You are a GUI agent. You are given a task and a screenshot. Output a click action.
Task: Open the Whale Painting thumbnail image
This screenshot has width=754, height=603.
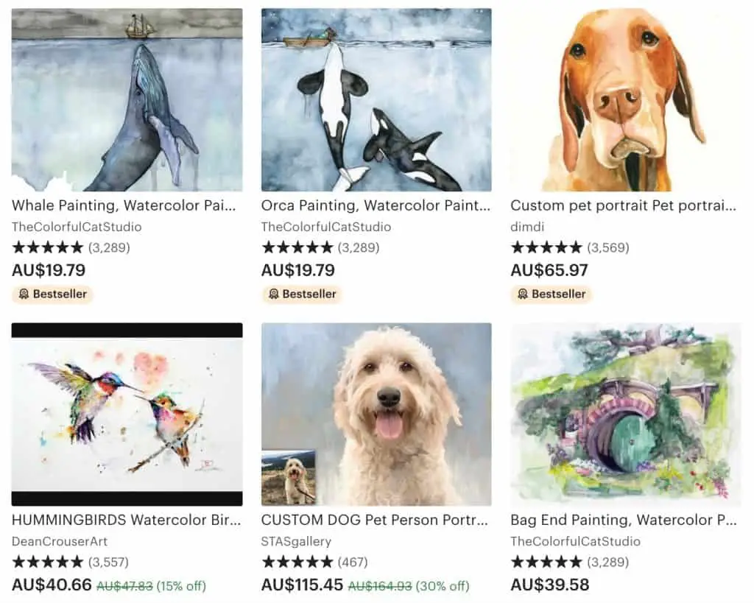[x=127, y=100]
